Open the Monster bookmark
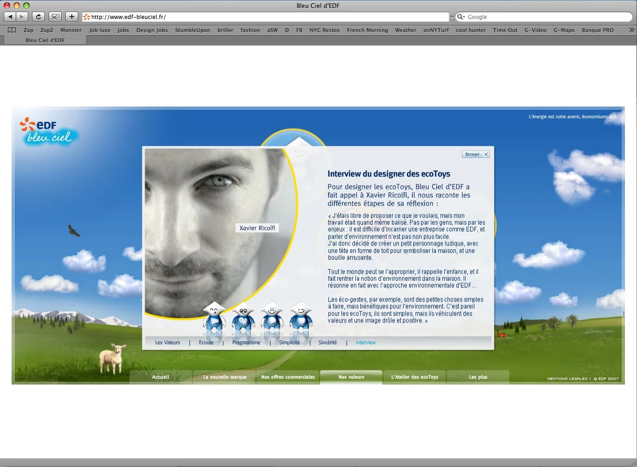Viewport: 637px width, 467px height. coord(71,30)
